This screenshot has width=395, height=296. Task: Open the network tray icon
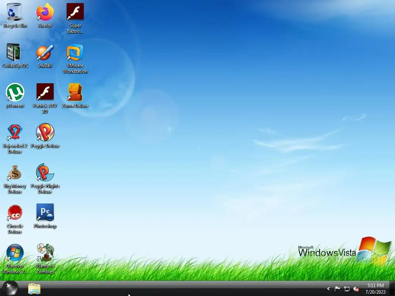[x=347, y=289]
